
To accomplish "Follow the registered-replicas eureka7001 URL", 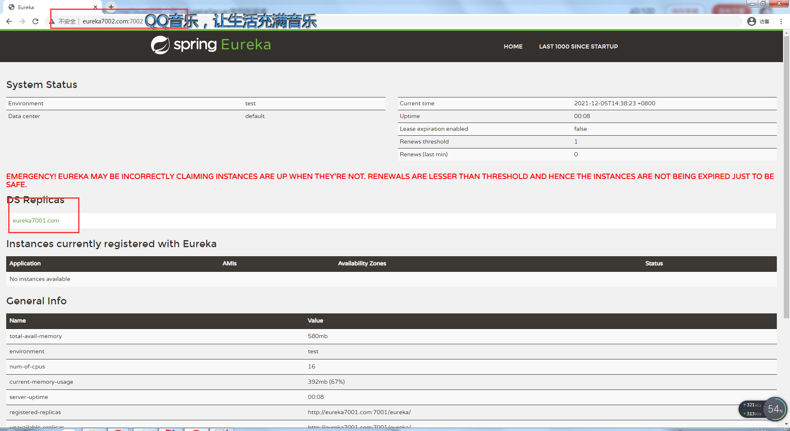I will (359, 412).
